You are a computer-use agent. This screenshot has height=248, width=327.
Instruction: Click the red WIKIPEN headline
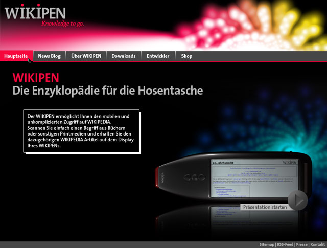pyautogui.click(x=36, y=78)
